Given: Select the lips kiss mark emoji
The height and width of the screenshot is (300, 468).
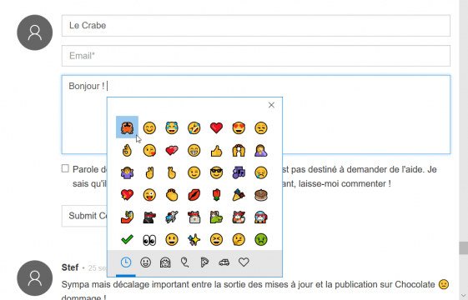Looking at the screenshot, I should point(194,195).
